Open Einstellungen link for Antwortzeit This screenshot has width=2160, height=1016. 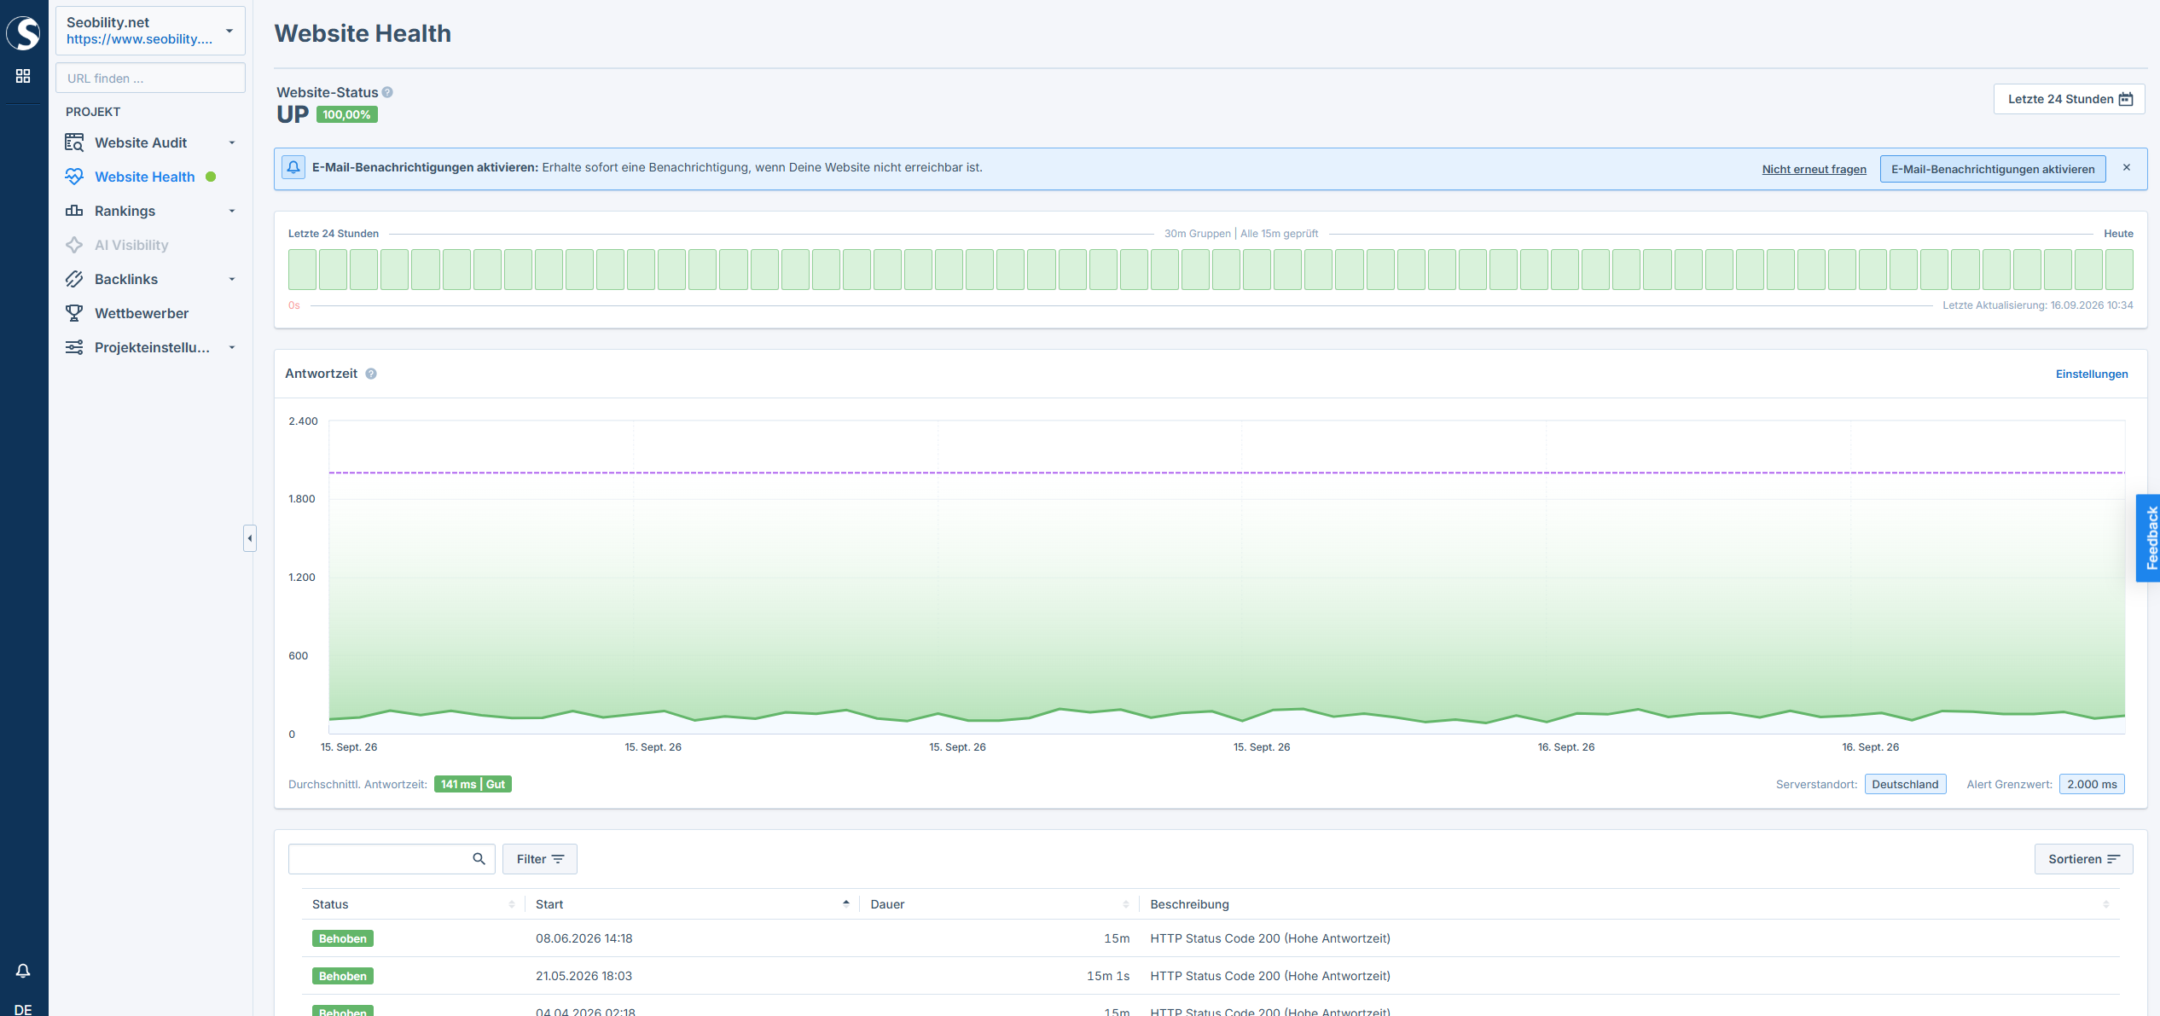[2091, 374]
